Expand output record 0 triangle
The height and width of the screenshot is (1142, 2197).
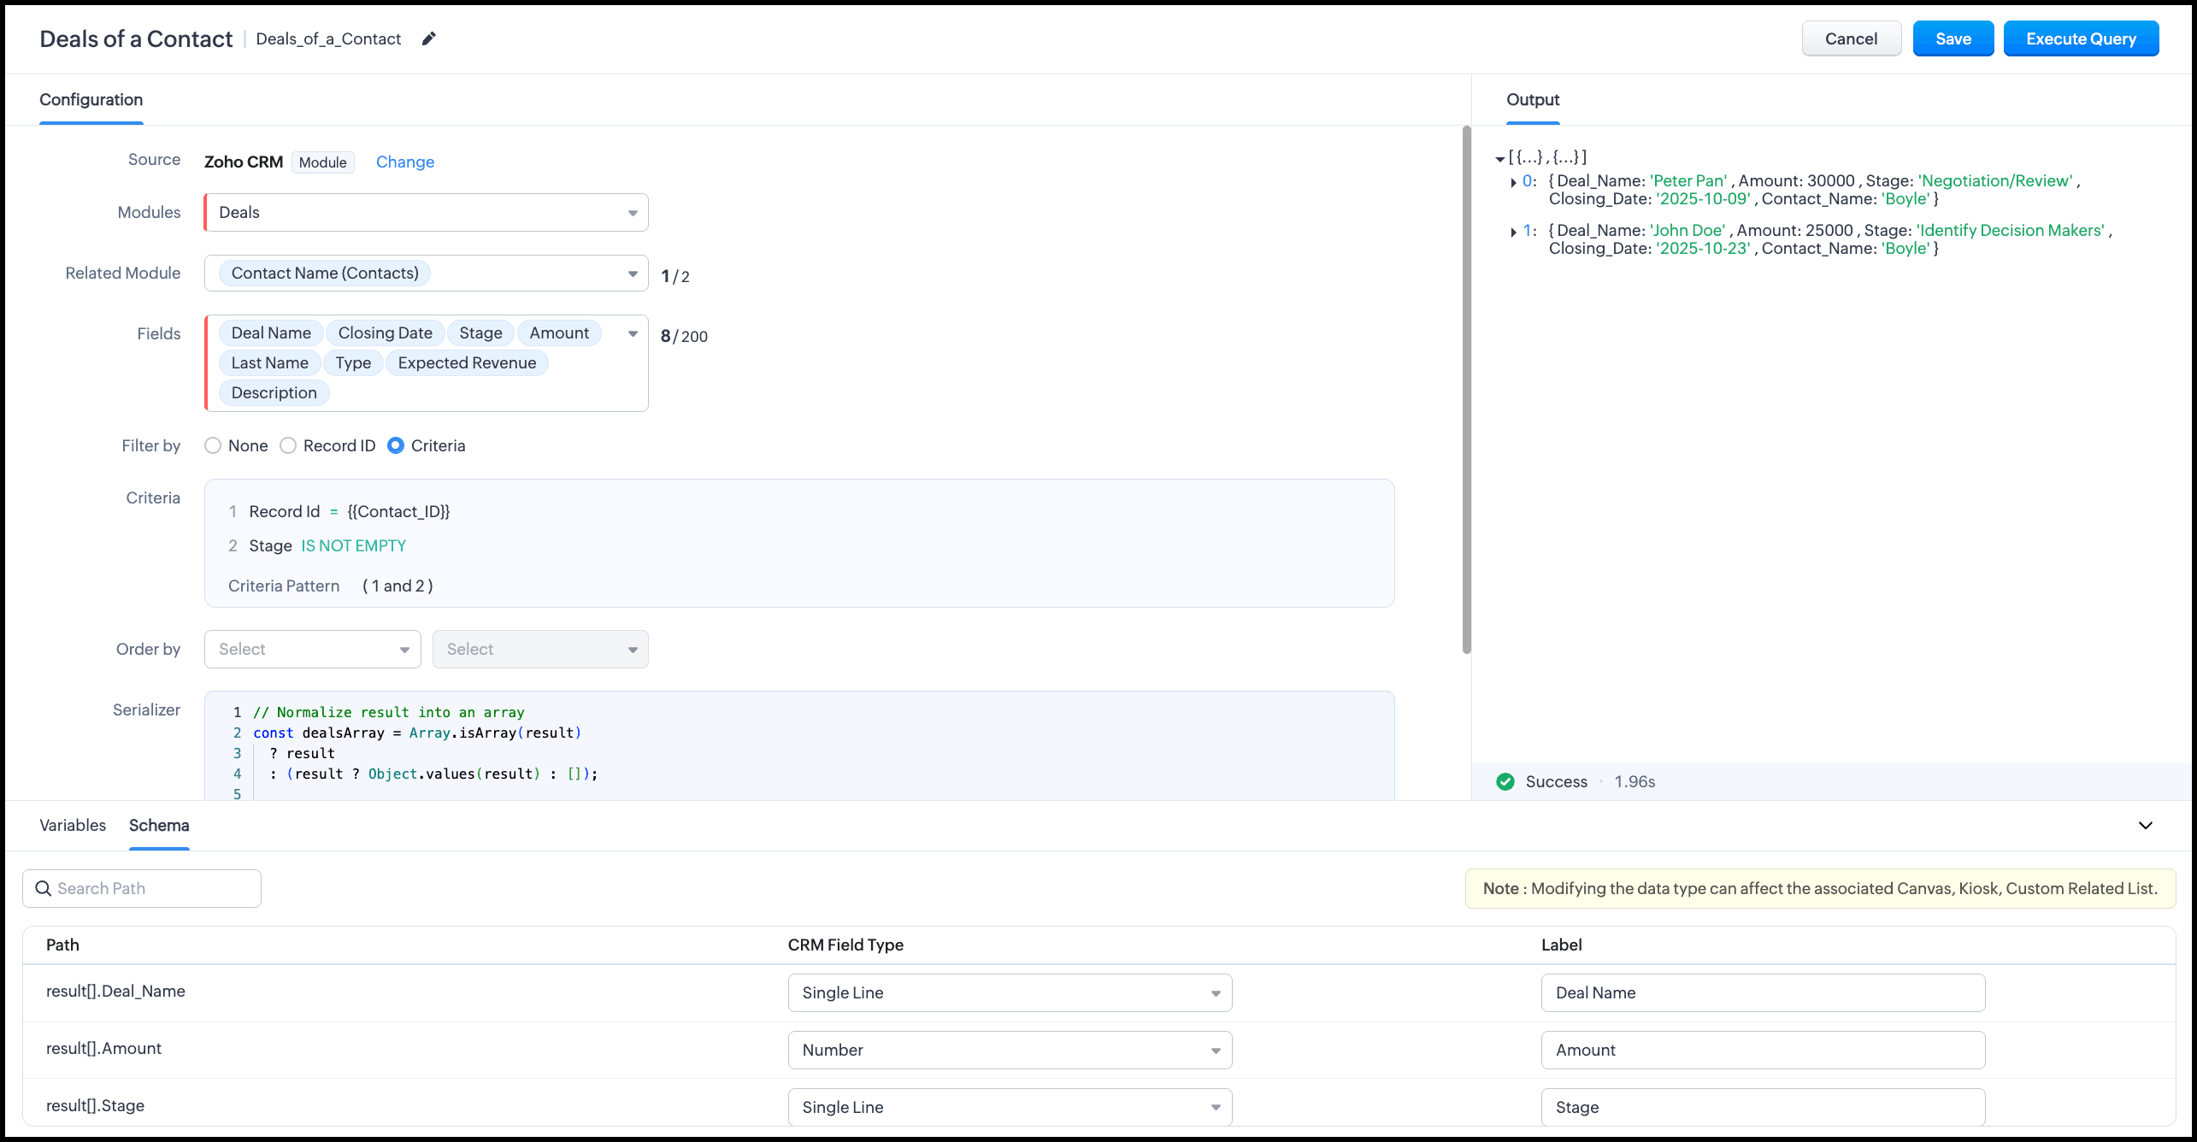pos(1514,182)
